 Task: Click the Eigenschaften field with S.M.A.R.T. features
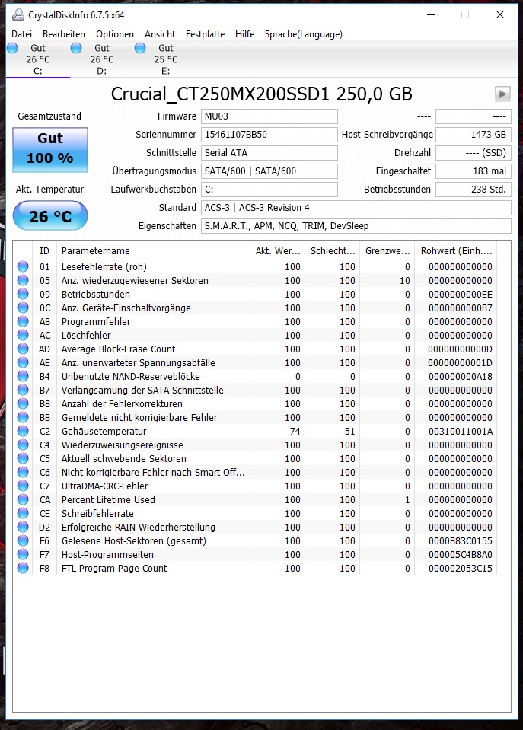(x=356, y=226)
